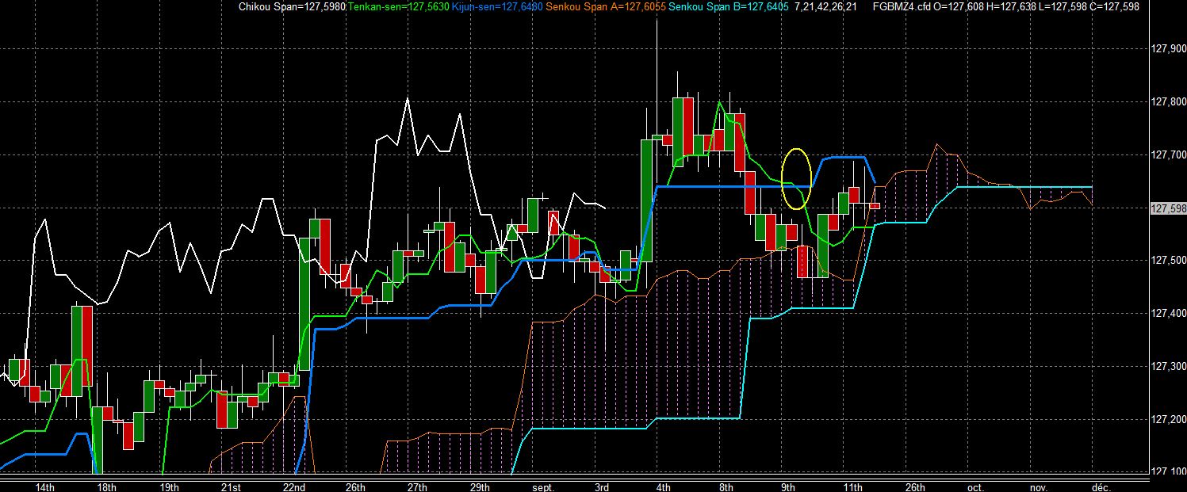Click the 7,21,42,26,21 indicator parameters text
1187x492 pixels.
point(826,6)
